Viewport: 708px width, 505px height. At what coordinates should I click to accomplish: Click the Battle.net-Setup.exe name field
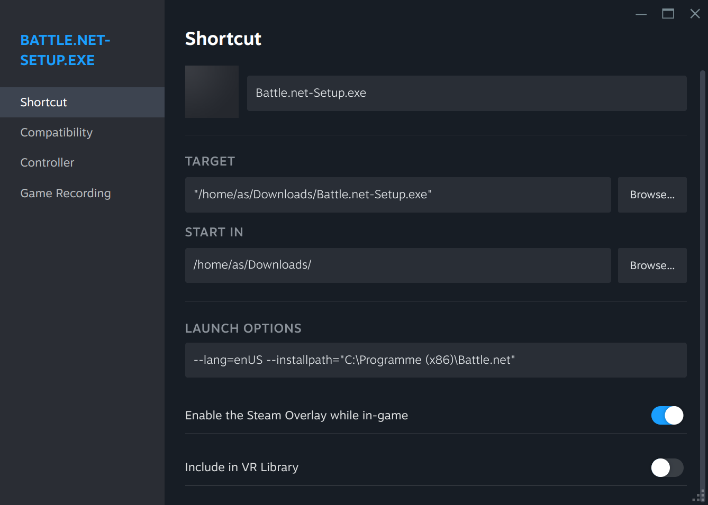pos(467,93)
